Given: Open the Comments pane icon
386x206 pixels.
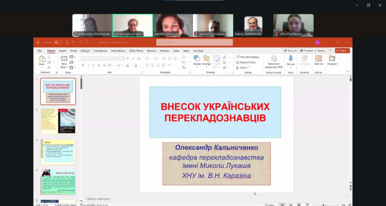Looking at the screenshot, I should click(x=330, y=50).
